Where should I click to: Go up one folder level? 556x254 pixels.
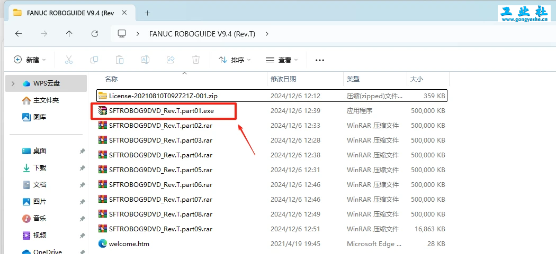[69, 34]
